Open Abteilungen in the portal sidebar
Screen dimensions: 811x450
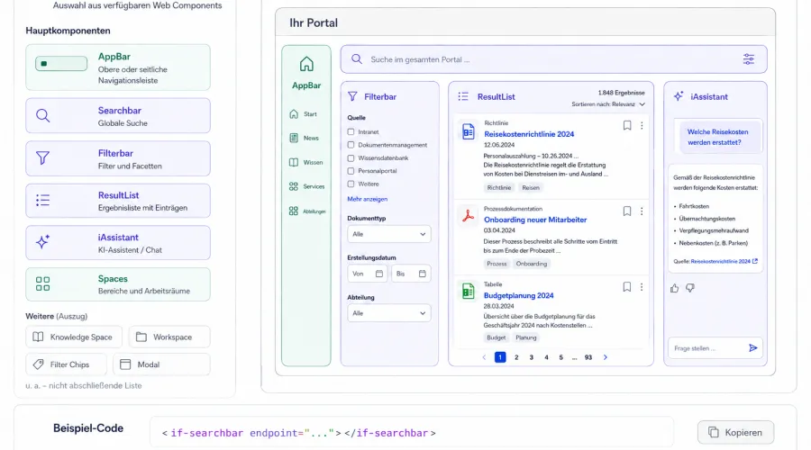(307, 211)
